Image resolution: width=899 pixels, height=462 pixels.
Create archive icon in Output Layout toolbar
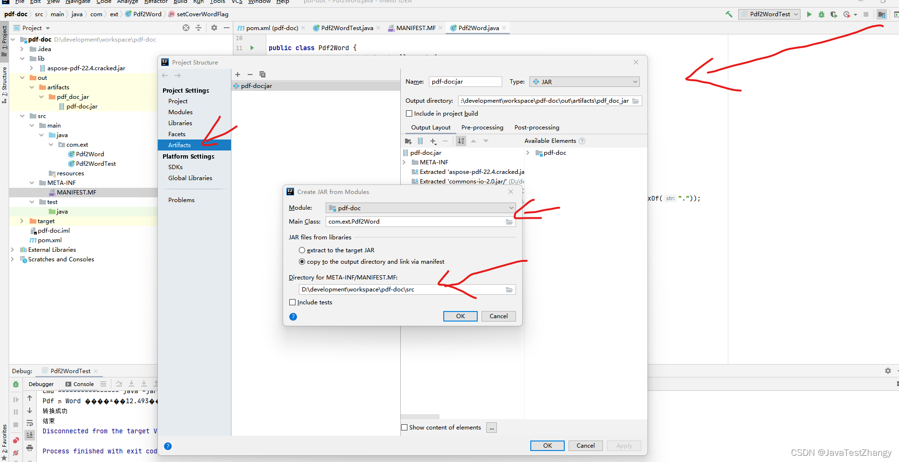point(420,141)
